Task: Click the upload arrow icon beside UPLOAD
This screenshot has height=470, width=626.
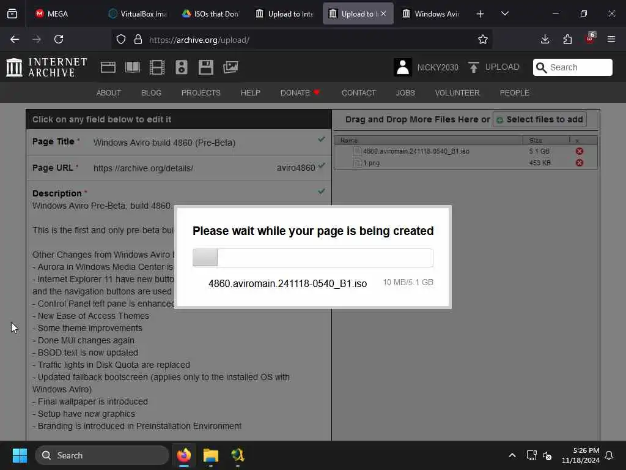Action: 474,67
